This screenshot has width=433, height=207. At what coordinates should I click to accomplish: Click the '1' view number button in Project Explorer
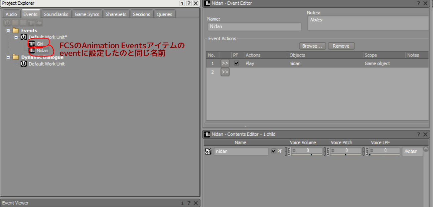coord(182,3)
